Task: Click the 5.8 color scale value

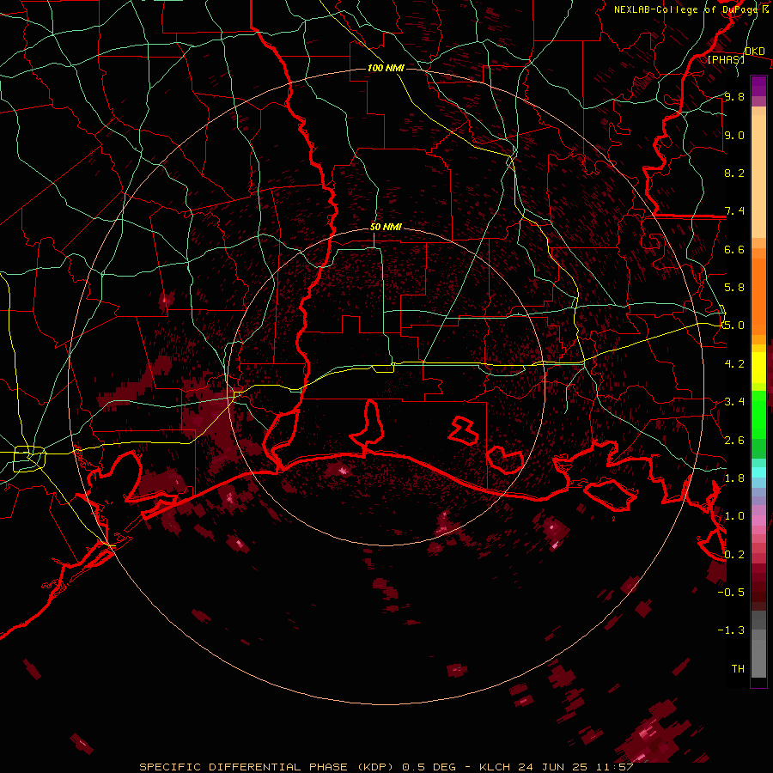Action: click(734, 287)
